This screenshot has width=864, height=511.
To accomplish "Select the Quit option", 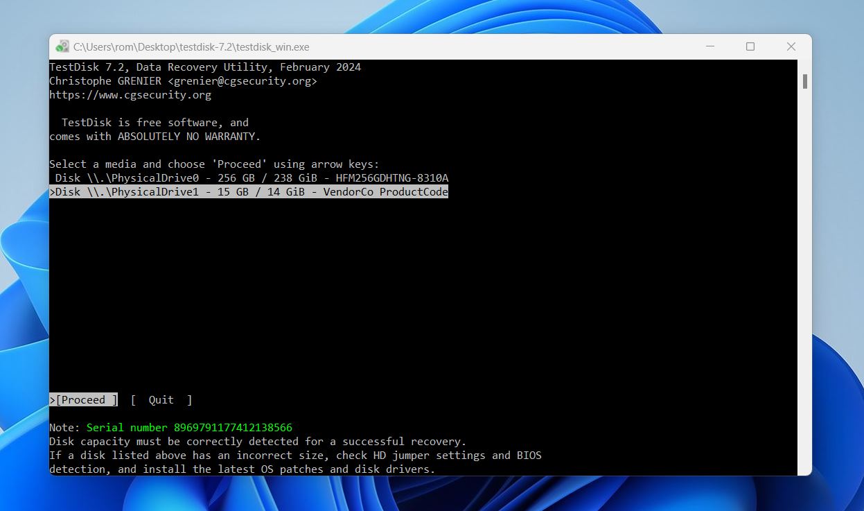I will coord(161,399).
